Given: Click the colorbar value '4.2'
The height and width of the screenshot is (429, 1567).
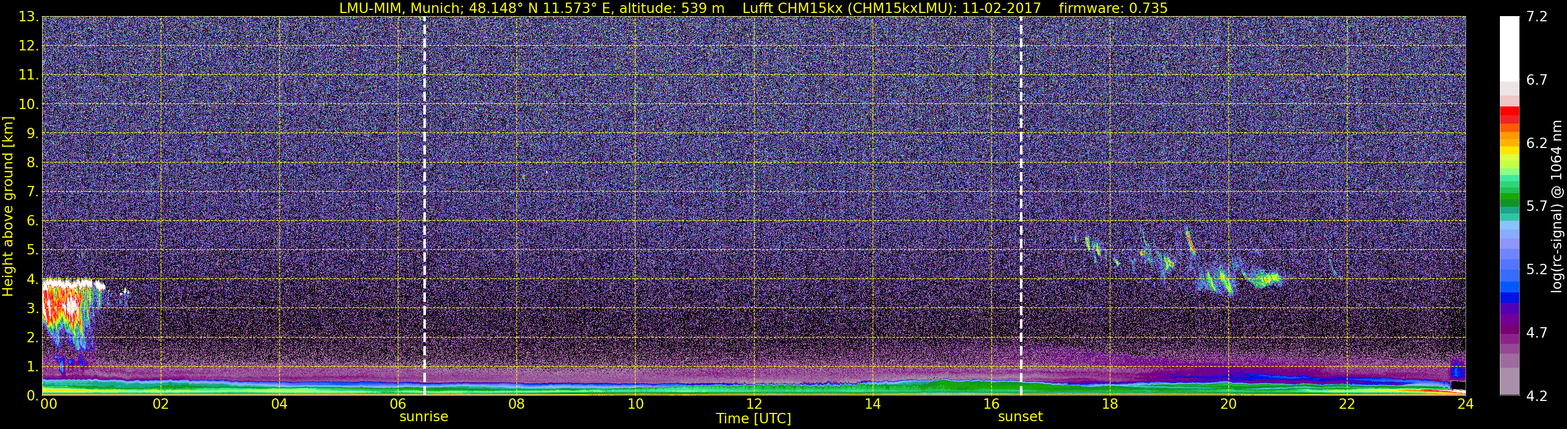Looking at the screenshot, I should (1537, 396).
